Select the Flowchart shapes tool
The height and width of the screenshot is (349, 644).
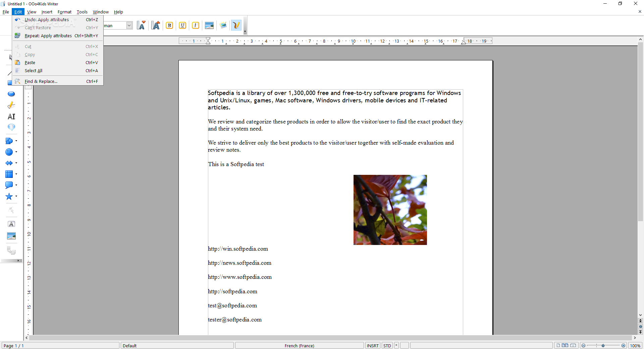point(9,174)
